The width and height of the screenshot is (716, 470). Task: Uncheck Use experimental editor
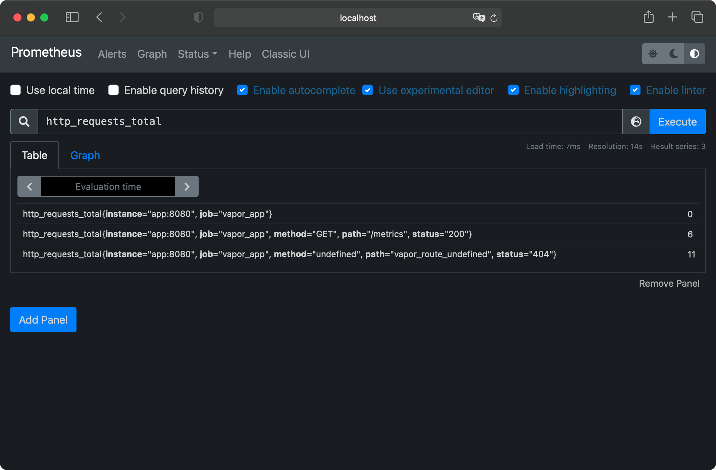[x=368, y=90]
